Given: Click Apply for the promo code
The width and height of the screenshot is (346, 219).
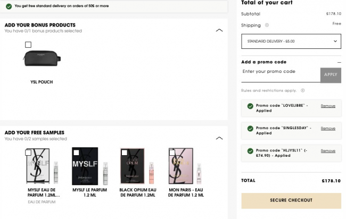Looking at the screenshot, I should point(331,74).
